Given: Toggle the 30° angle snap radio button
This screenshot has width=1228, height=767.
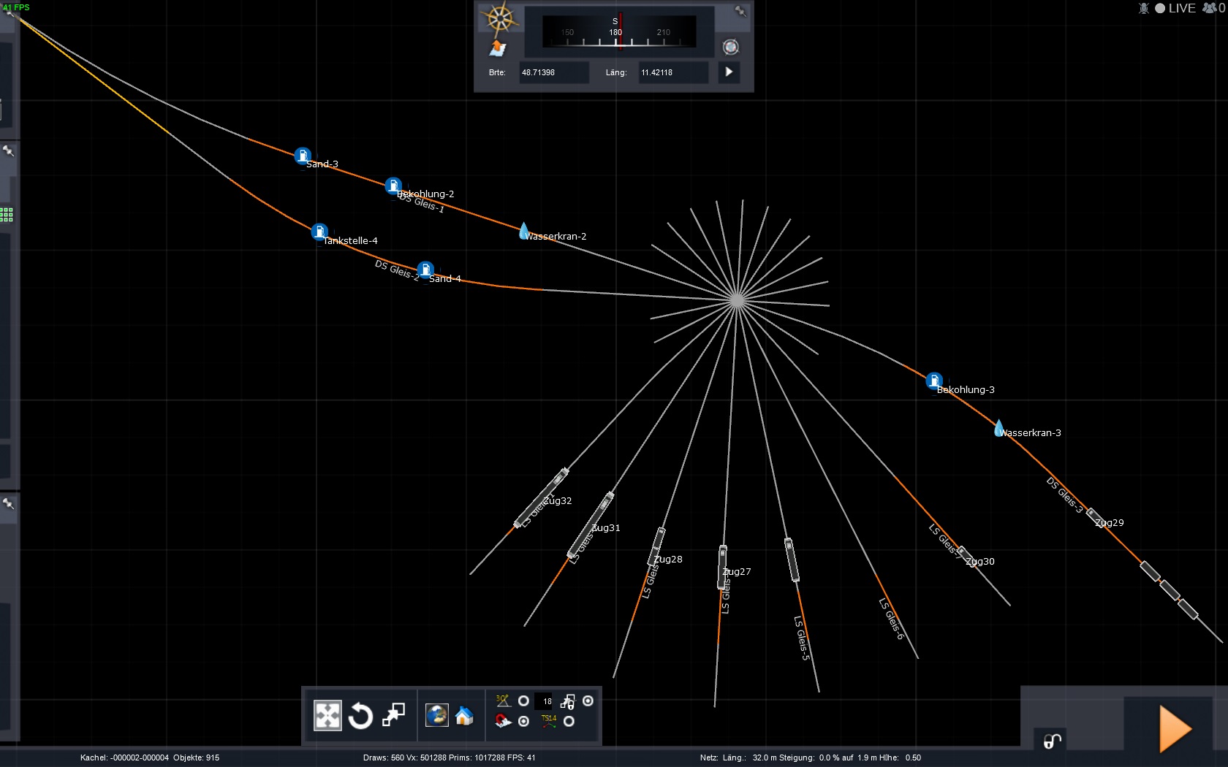Looking at the screenshot, I should tap(523, 701).
